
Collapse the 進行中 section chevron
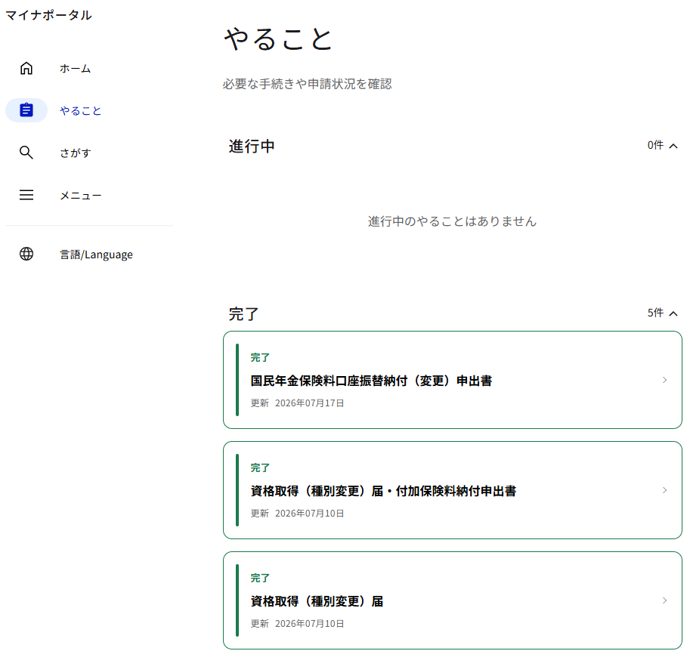coord(673,146)
